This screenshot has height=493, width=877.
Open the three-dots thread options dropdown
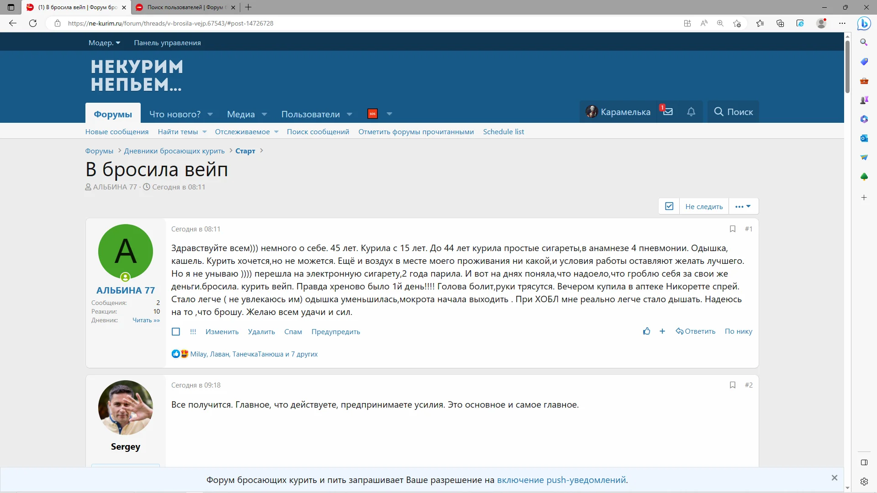pyautogui.click(x=743, y=206)
